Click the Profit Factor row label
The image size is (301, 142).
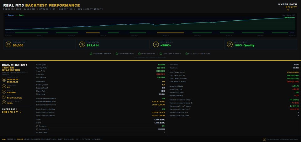pos(41,82)
